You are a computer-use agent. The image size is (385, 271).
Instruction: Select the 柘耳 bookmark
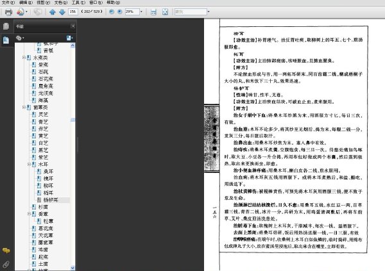(x=48, y=193)
